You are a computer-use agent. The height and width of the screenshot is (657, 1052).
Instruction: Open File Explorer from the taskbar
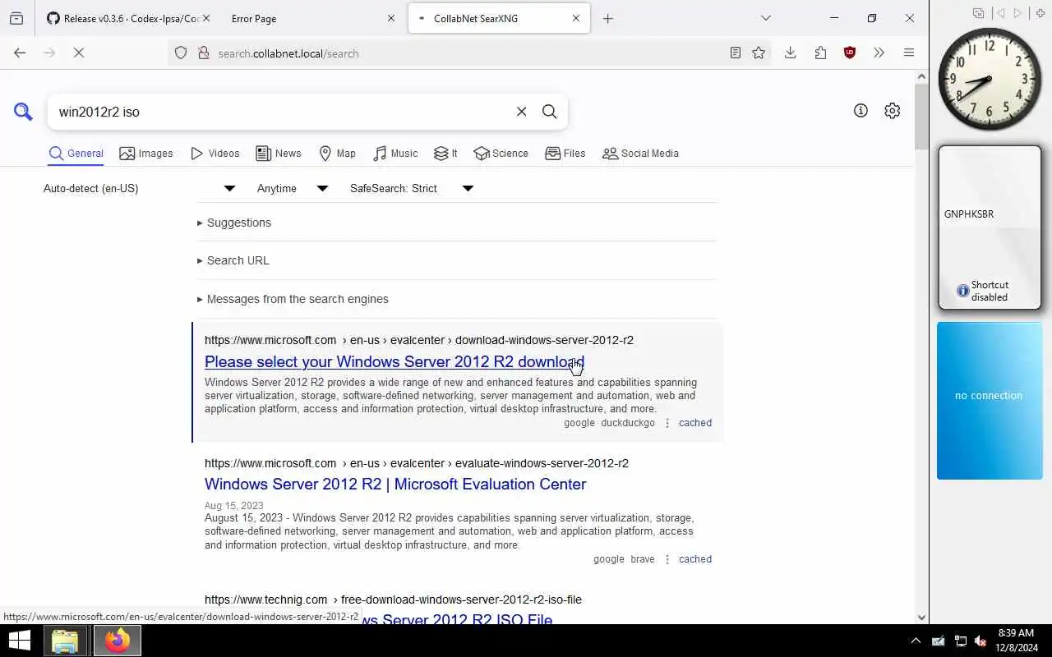pos(64,641)
